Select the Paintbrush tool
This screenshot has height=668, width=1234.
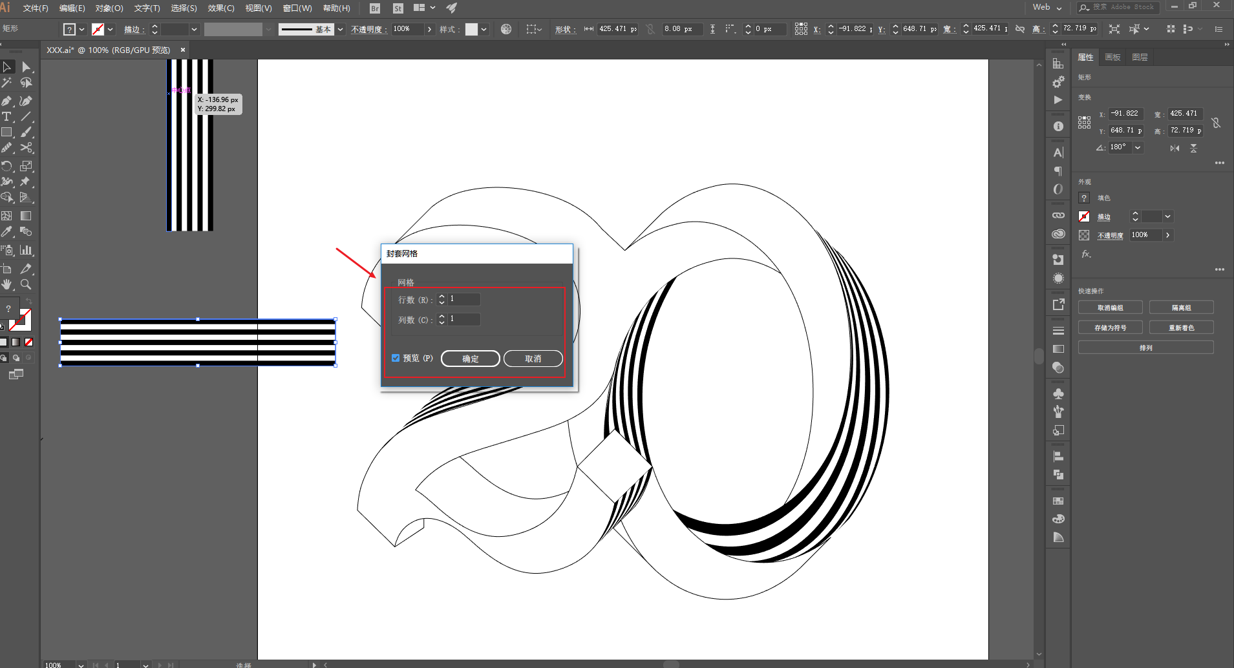tap(26, 132)
